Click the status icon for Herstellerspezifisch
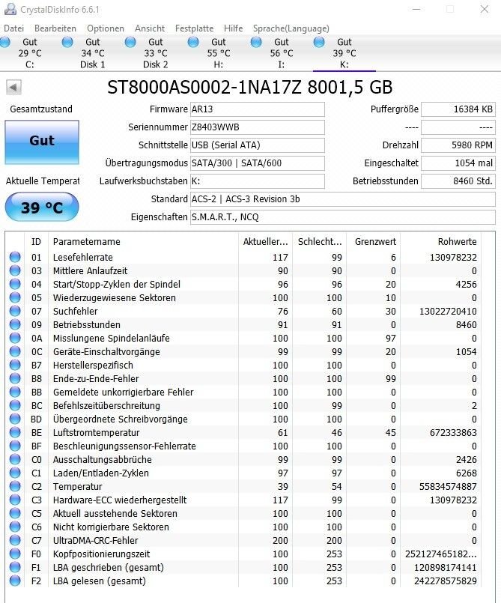 pos(15,365)
